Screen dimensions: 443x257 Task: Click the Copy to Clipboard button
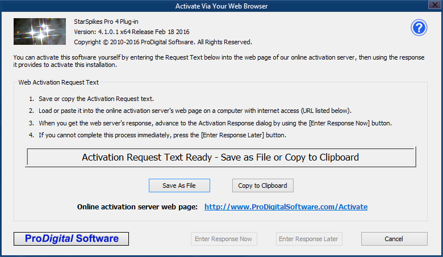(x=263, y=186)
